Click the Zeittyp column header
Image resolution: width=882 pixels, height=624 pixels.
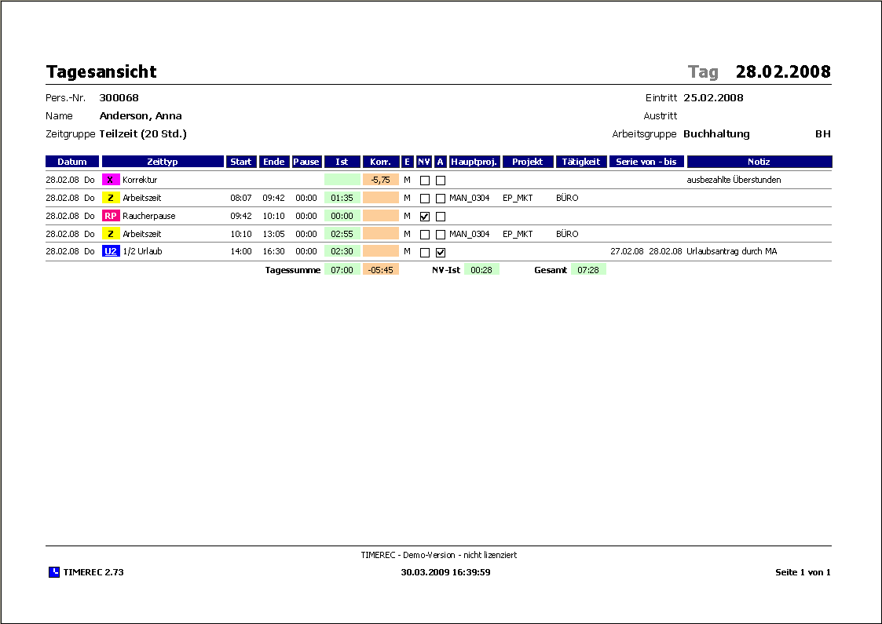click(x=163, y=162)
